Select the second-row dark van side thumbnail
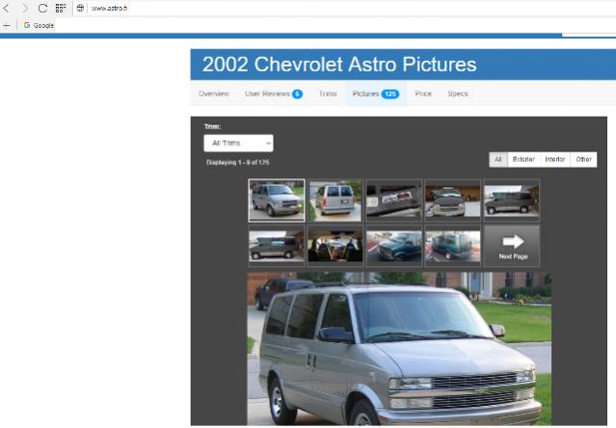The width and height of the screenshot is (616, 428). pos(277,246)
